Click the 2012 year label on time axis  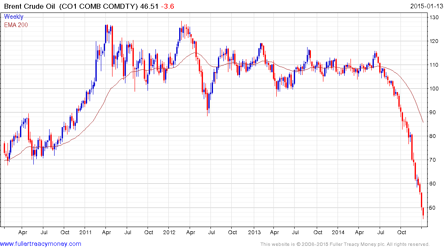tap(169, 232)
